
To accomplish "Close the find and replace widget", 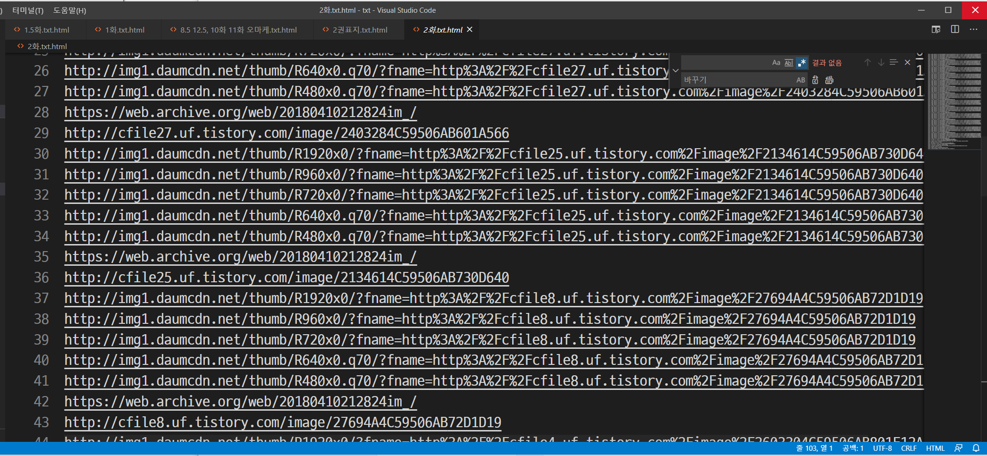I will pos(907,62).
